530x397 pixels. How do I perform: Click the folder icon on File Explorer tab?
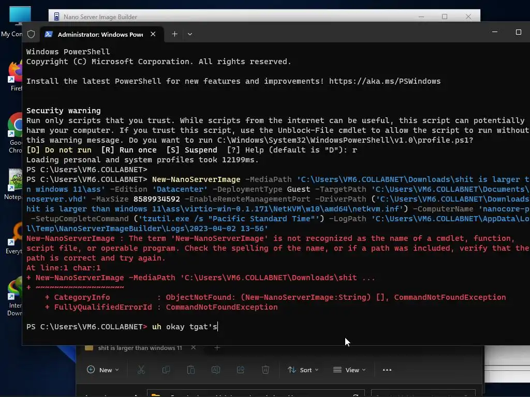(89, 348)
